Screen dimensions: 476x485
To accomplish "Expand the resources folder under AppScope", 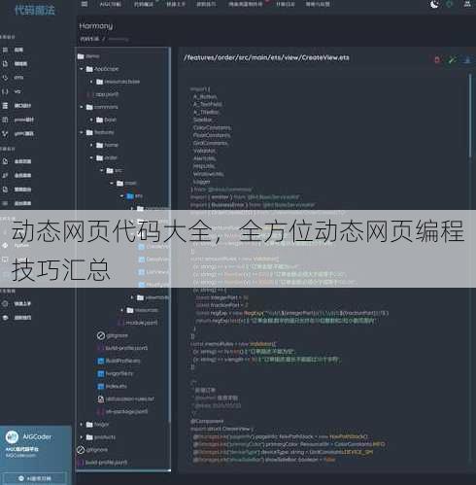I will (91, 82).
